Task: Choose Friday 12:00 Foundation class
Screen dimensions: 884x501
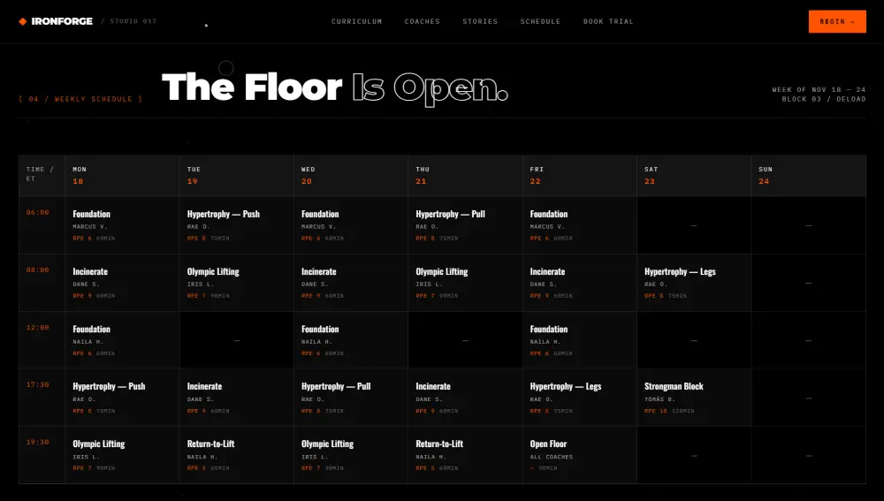Action: (x=580, y=340)
